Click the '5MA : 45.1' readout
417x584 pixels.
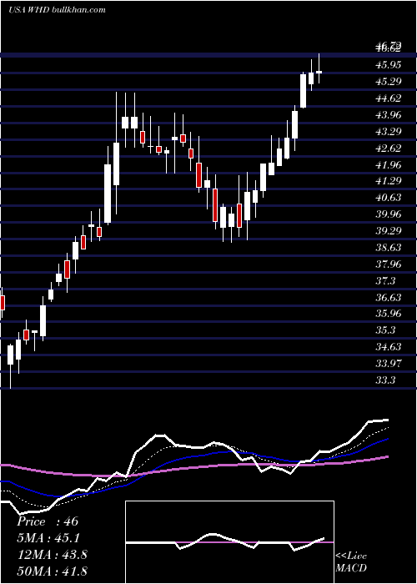click(48, 538)
